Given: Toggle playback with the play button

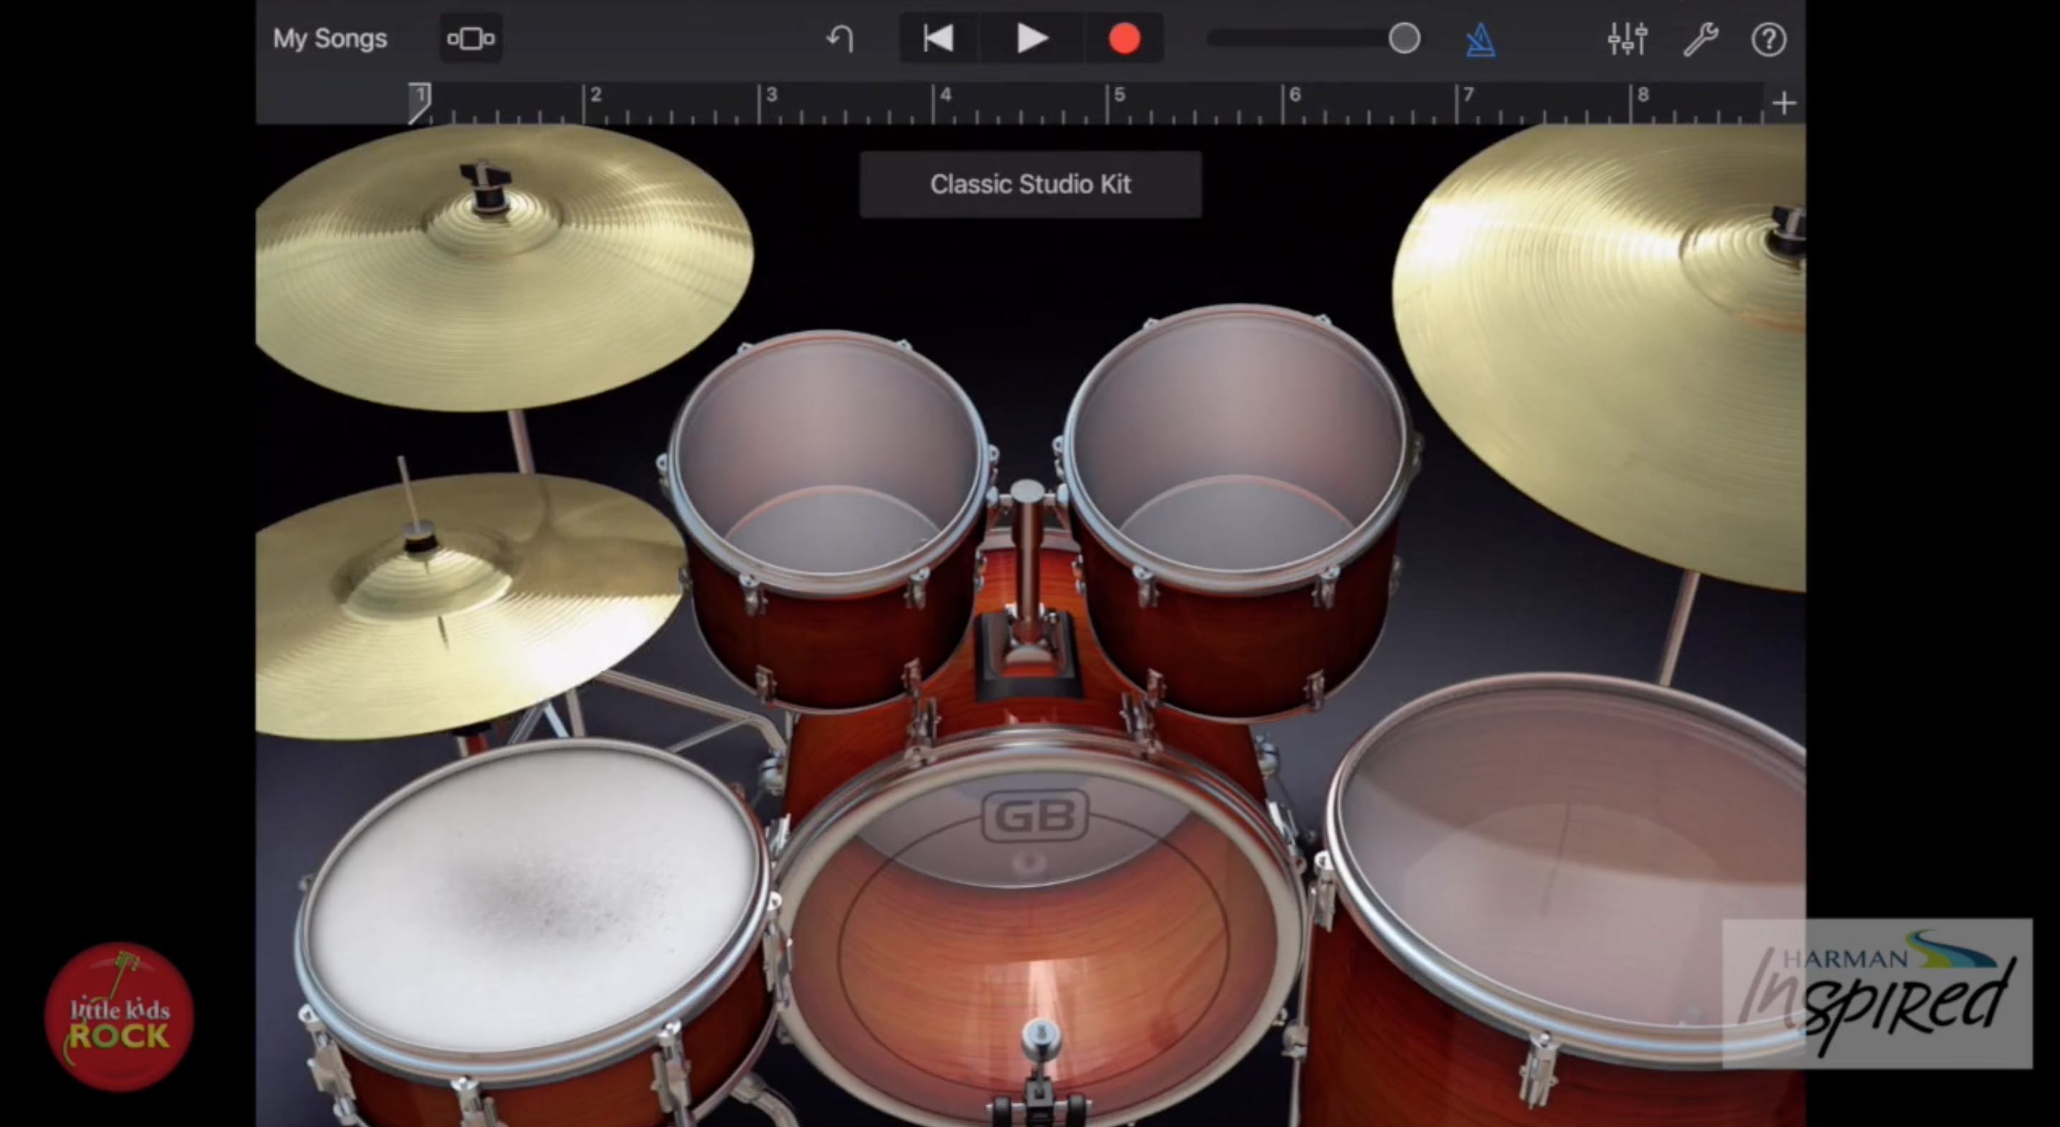Looking at the screenshot, I should (1031, 37).
